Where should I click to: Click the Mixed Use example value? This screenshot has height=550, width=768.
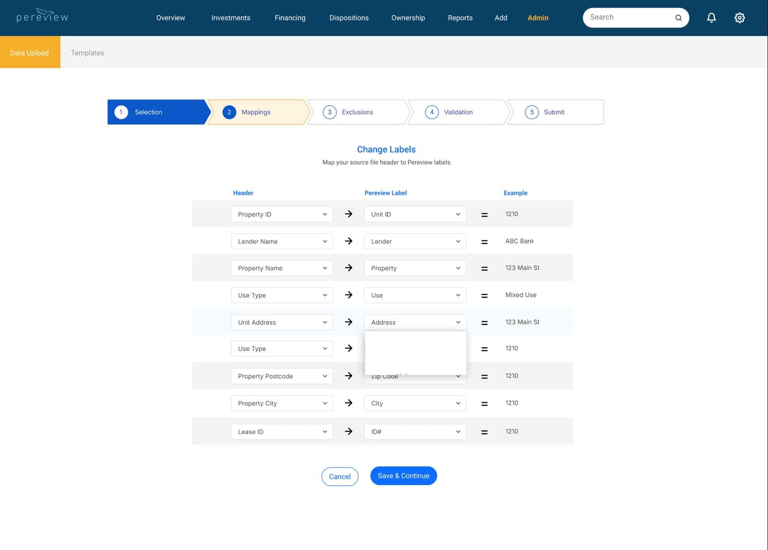coord(521,295)
